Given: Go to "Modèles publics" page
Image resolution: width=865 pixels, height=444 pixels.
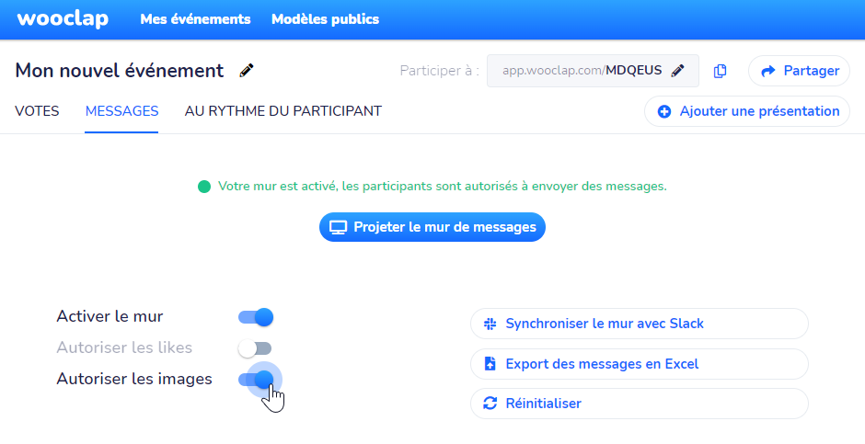Looking at the screenshot, I should [x=325, y=19].
